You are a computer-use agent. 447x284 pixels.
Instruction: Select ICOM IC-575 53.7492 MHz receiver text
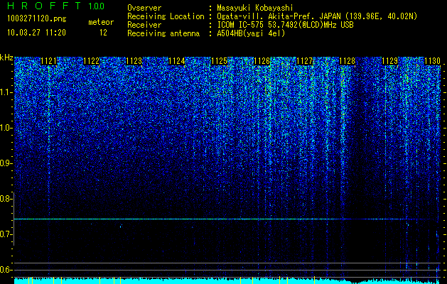pos(286,25)
